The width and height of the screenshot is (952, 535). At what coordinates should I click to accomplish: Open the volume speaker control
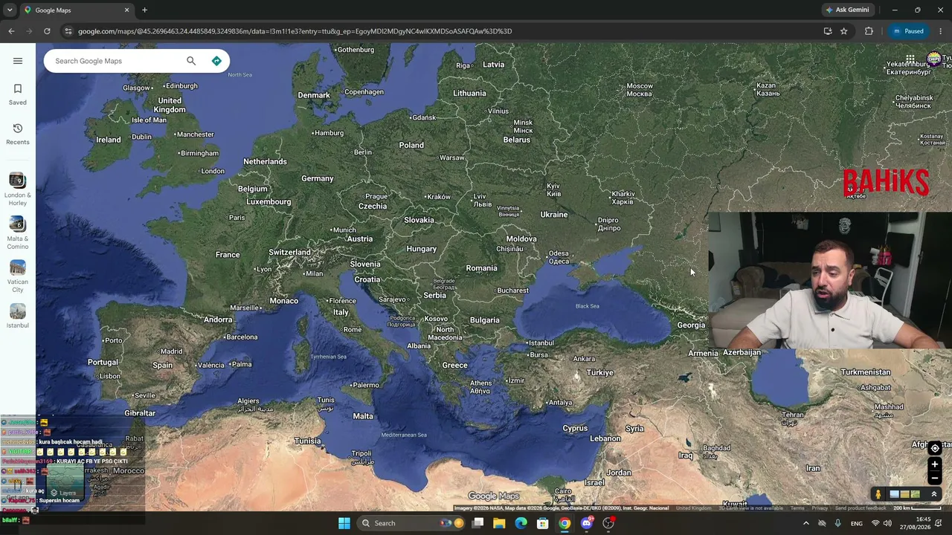(x=889, y=523)
